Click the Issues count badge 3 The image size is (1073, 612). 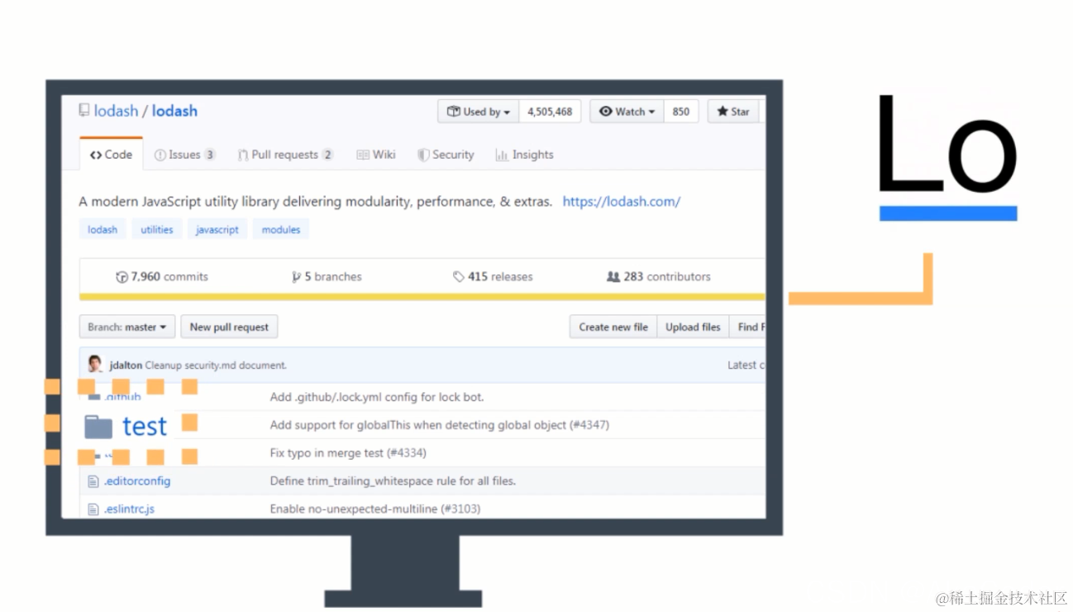click(x=210, y=155)
